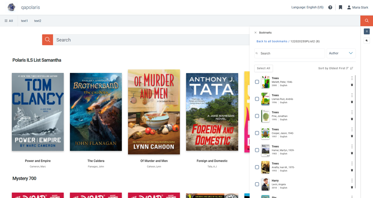The width and height of the screenshot is (373, 198).
Task: Click author text Flanagan, John
Action: click(x=96, y=167)
